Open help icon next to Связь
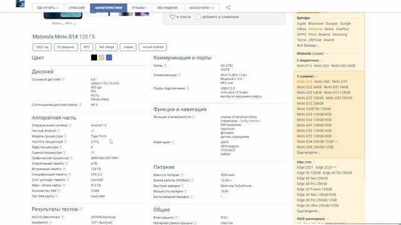This screenshot has height=225, width=401. (165, 66)
